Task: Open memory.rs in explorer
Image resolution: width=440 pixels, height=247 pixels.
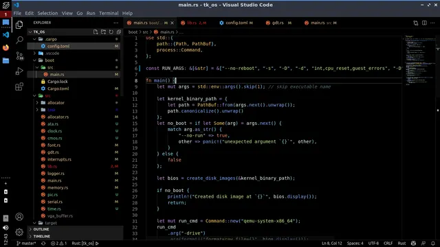Action: click(74, 187)
